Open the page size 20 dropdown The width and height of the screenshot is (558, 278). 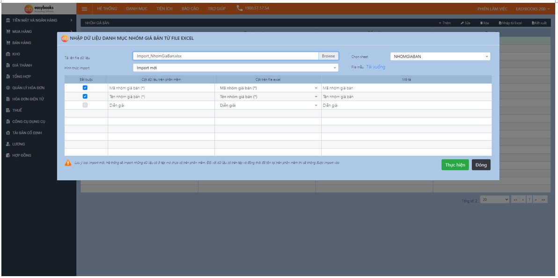pyautogui.click(x=495, y=200)
